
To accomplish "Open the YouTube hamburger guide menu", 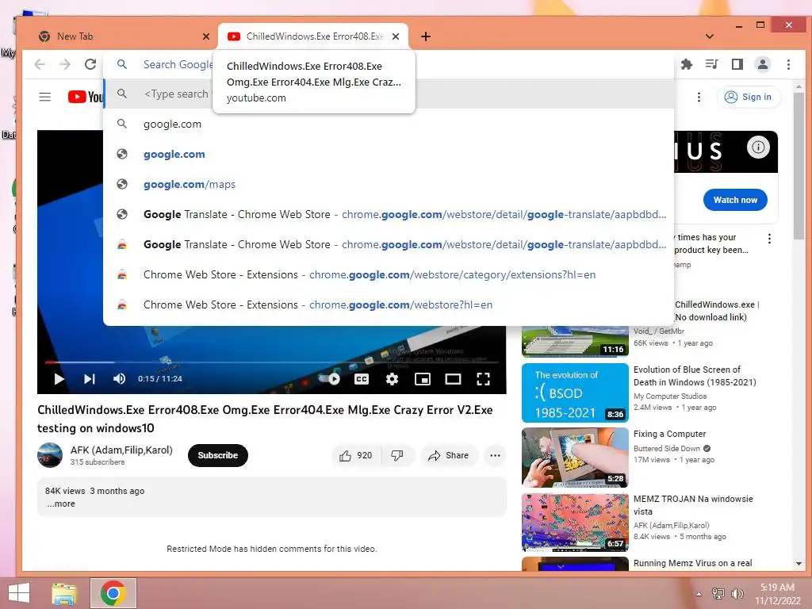I will [x=45, y=97].
